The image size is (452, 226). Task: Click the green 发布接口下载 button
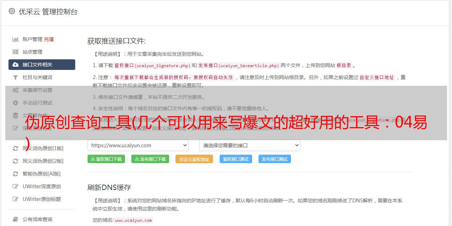(150, 159)
